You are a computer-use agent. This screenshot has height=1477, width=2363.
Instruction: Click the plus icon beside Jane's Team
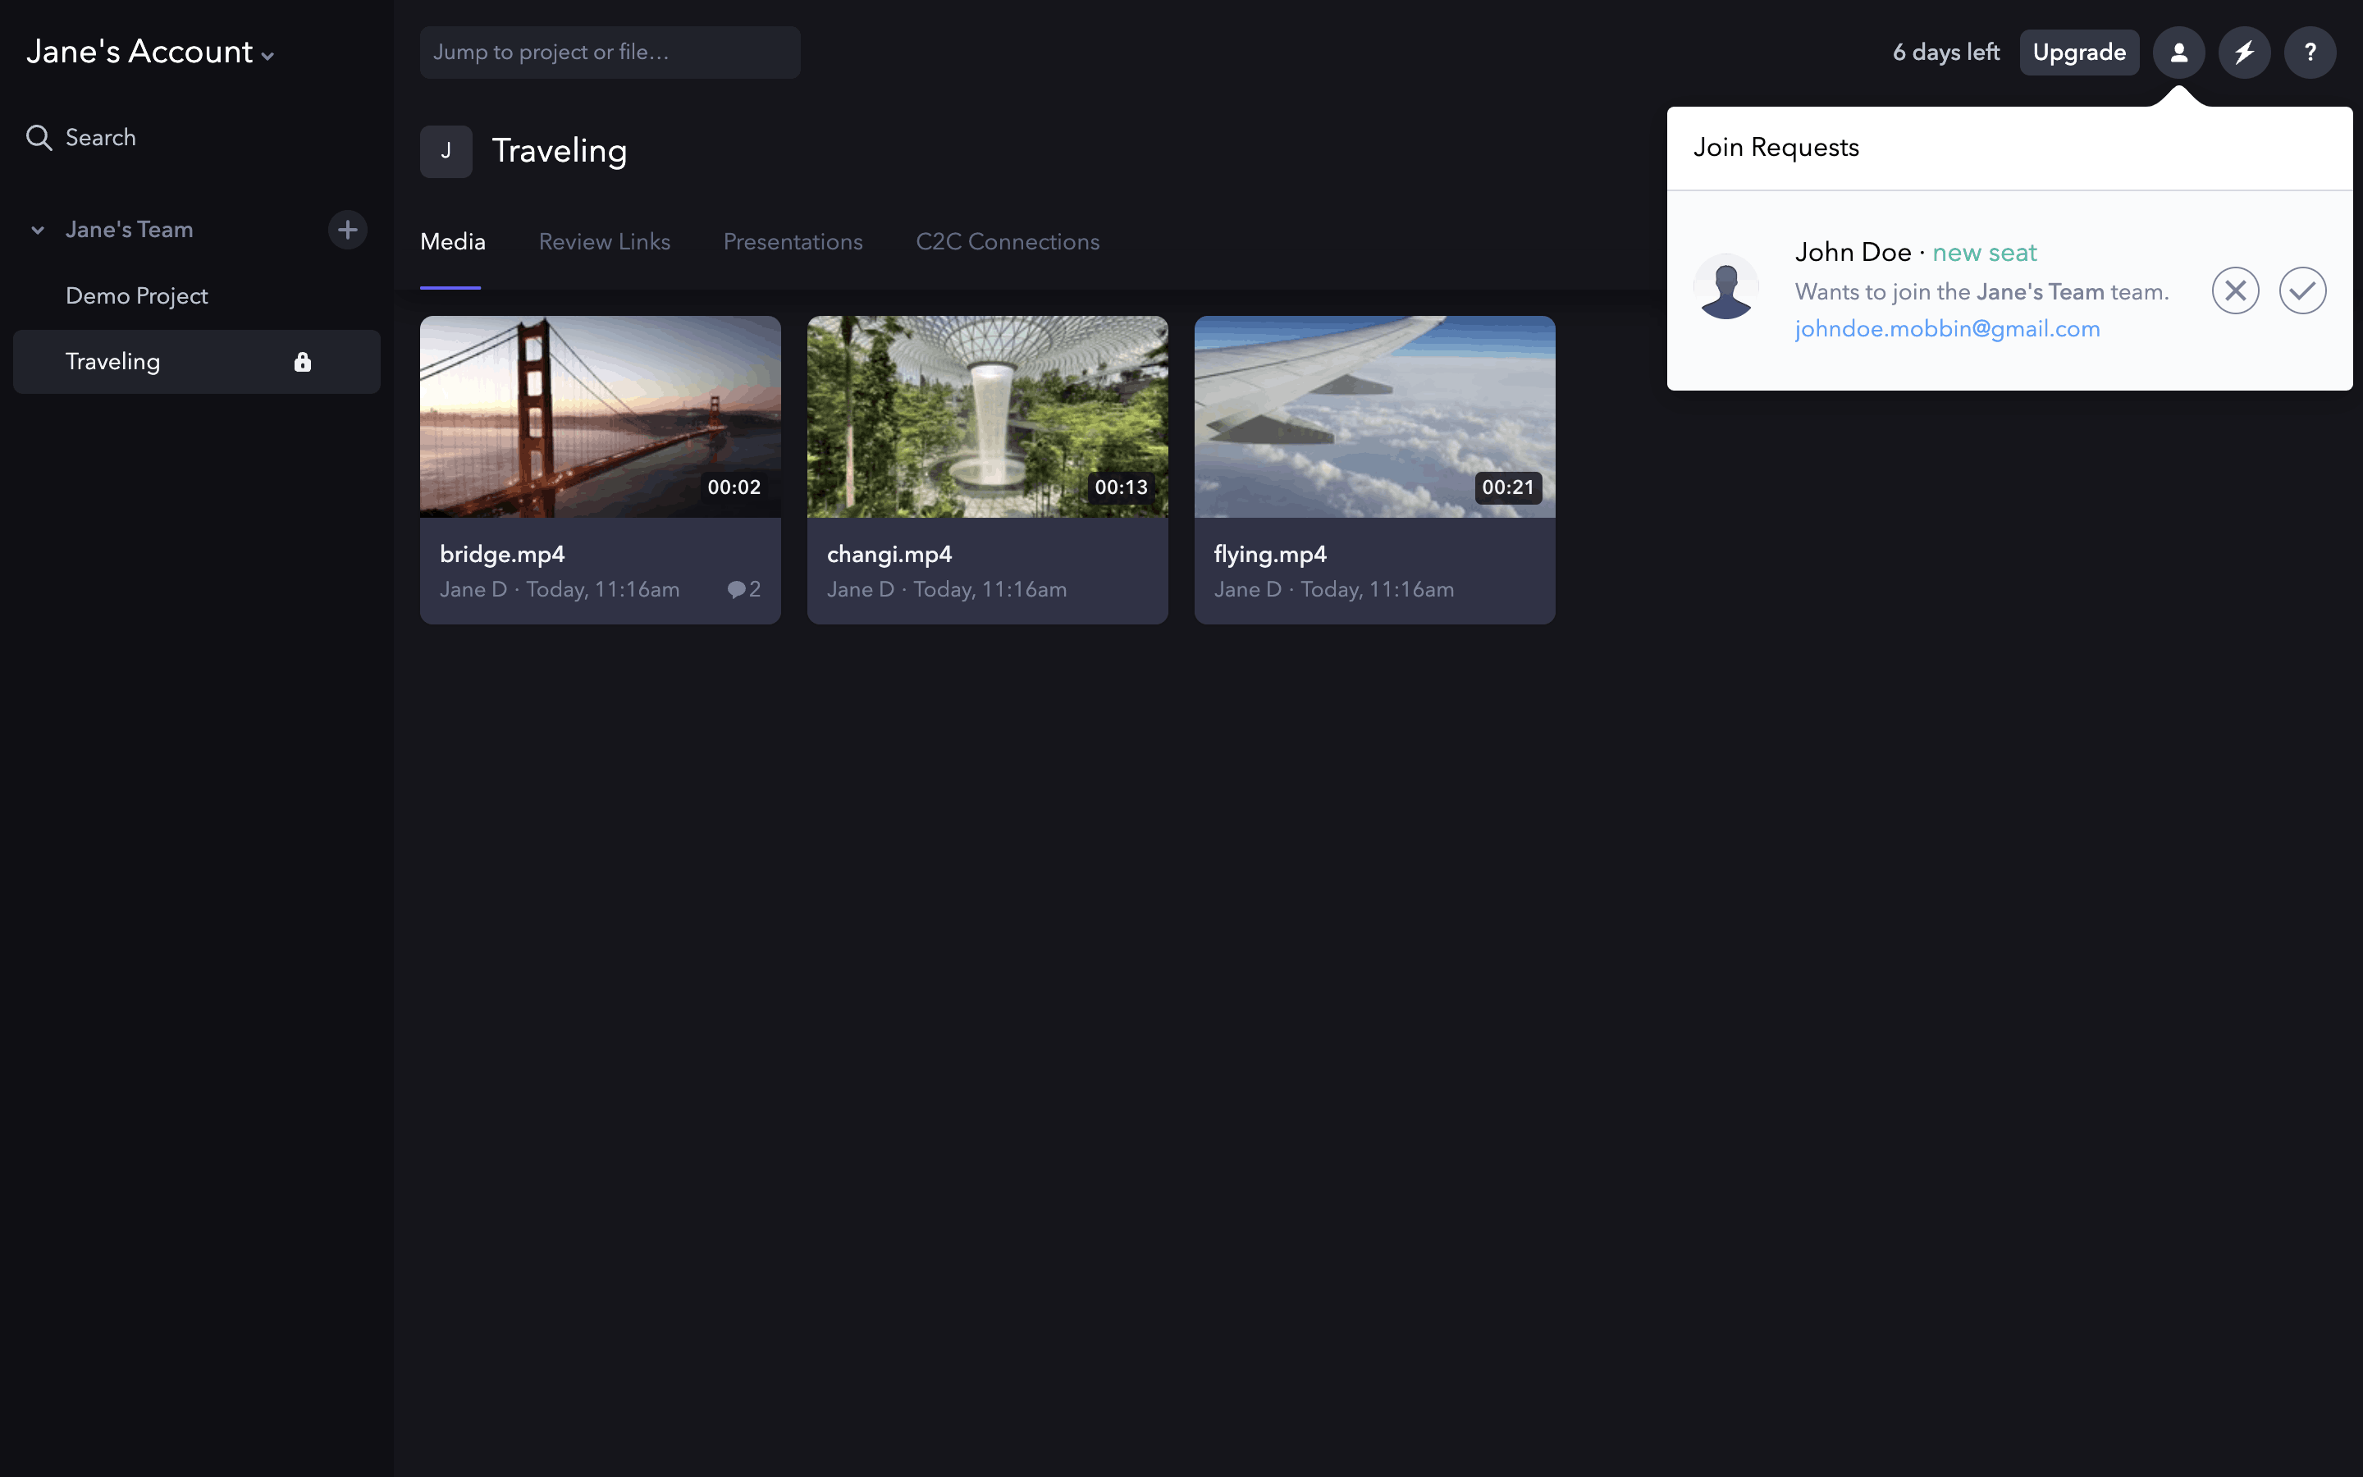pos(346,230)
